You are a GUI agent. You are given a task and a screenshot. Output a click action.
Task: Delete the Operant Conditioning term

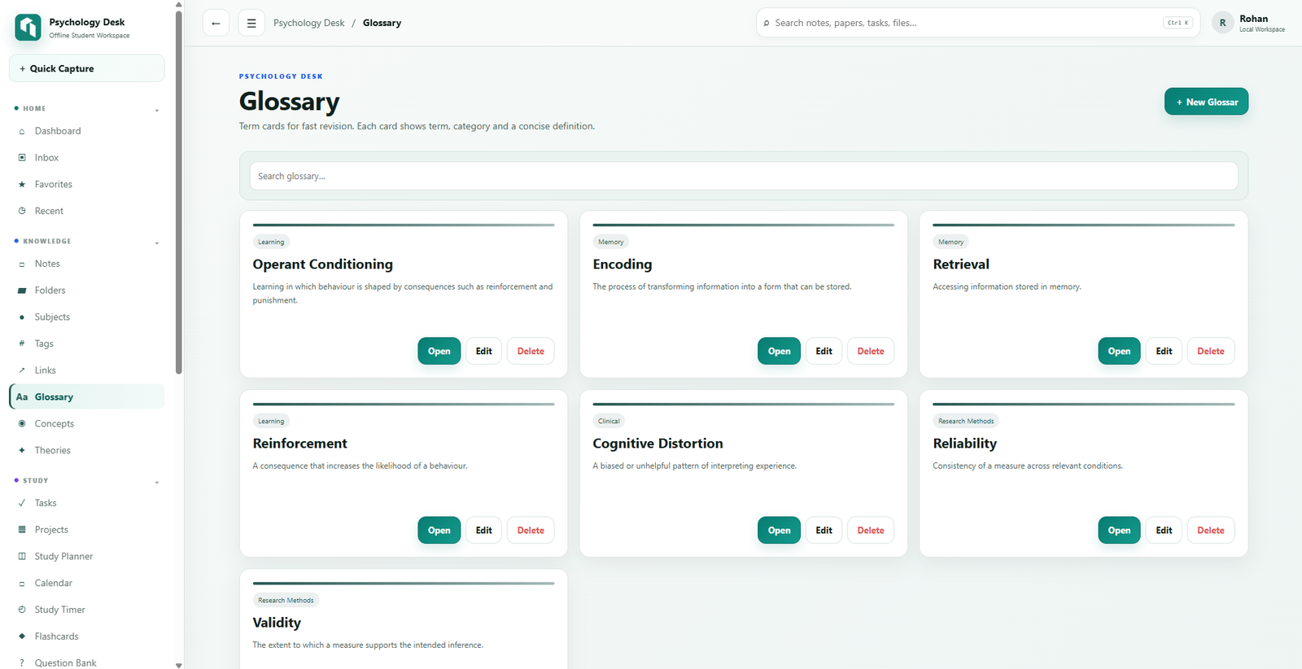coord(531,351)
